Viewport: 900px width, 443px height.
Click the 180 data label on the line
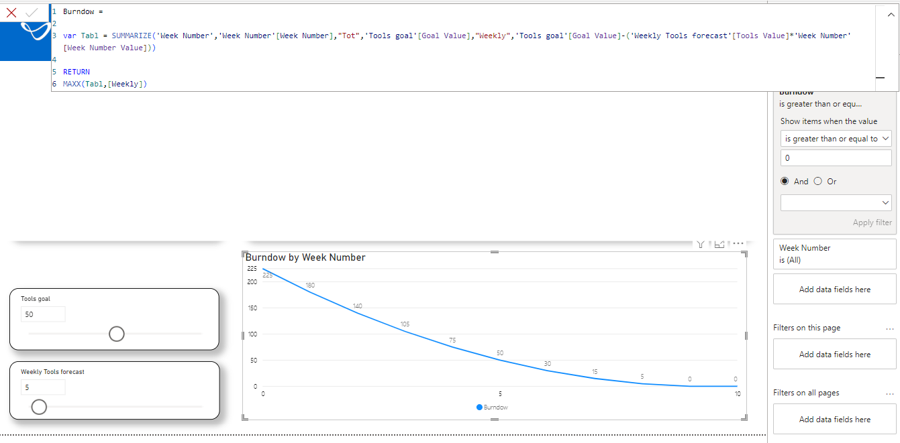point(310,286)
